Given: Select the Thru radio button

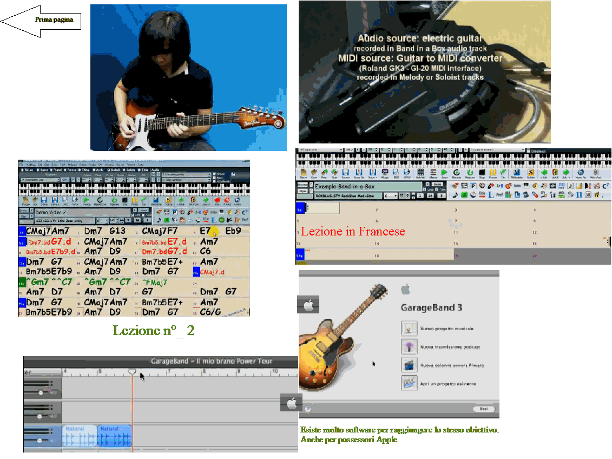Looking at the screenshot, I should pyautogui.click(x=139, y=170).
